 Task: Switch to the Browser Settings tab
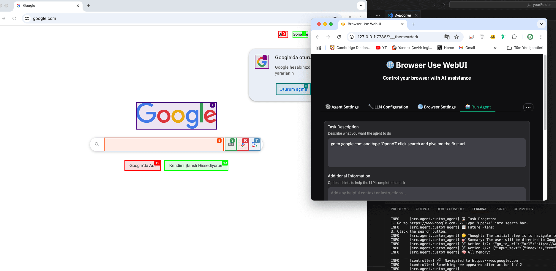pyautogui.click(x=436, y=107)
